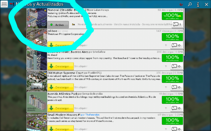Click 'Sin adquirir' beside Bouchard Tower download
Screen dimensions: 211x131
[81, 66]
